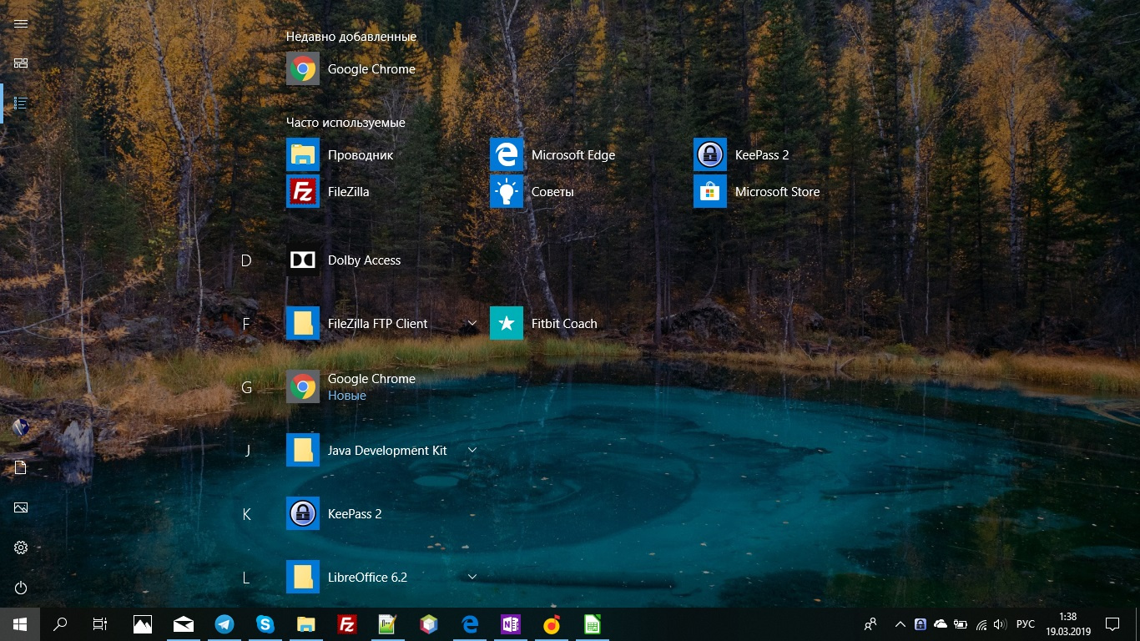Open FileZilla from taskbar
Viewport: 1140px width, 641px height.
[347, 624]
